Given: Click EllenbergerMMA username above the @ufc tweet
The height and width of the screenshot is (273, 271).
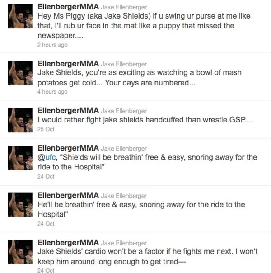Looking at the screenshot, I should click(x=68, y=148).
